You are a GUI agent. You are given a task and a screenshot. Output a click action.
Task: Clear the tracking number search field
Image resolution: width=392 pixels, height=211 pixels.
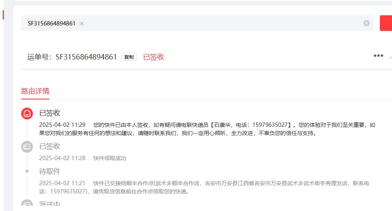[x=367, y=23]
